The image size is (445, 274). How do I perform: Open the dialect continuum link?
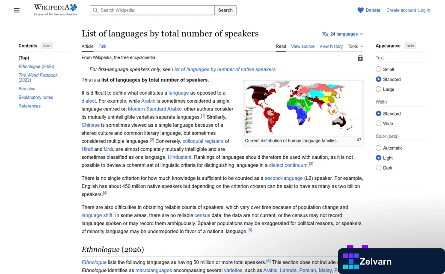(288, 165)
